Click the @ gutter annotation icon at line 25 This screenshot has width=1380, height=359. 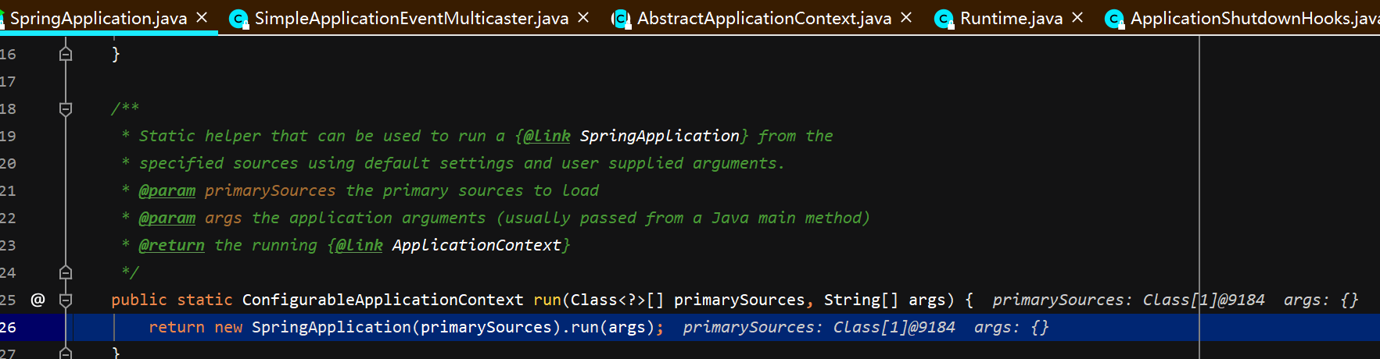pyautogui.click(x=38, y=300)
